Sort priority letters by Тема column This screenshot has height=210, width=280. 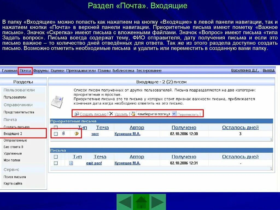point(102,128)
